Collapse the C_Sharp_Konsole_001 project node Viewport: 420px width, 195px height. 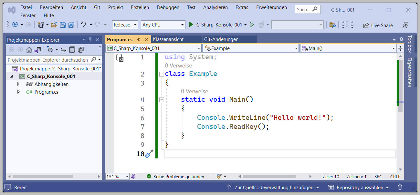click(12, 77)
